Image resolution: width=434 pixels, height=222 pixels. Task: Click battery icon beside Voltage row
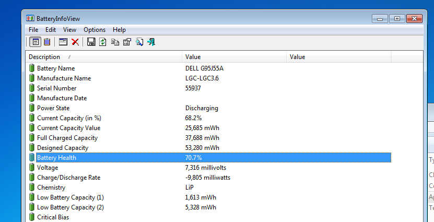(32, 168)
